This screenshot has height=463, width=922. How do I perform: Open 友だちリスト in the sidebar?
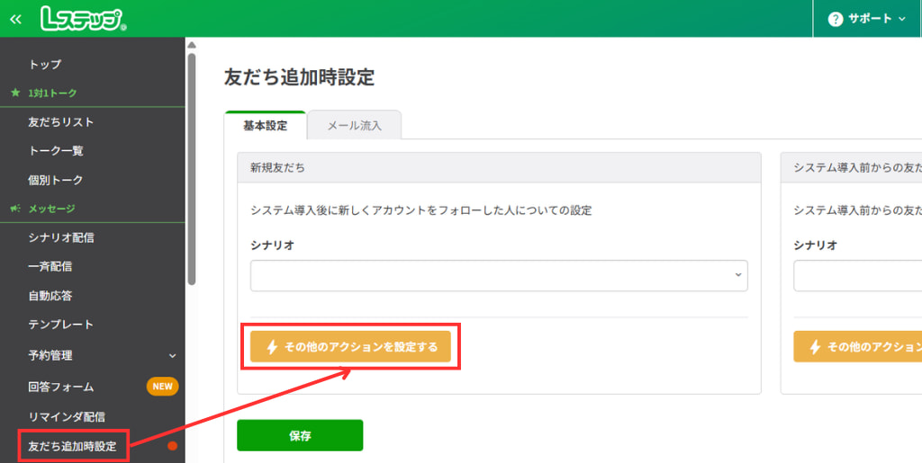tap(61, 122)
